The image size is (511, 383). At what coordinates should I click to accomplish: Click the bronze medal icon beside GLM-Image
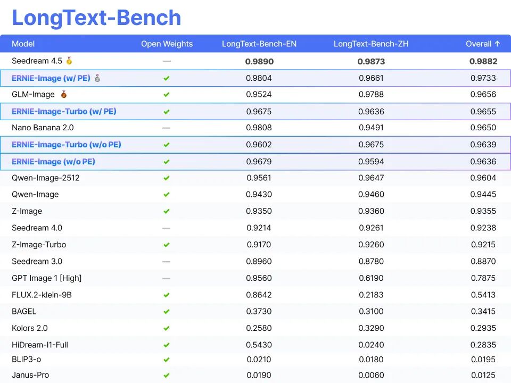point(64,95)
